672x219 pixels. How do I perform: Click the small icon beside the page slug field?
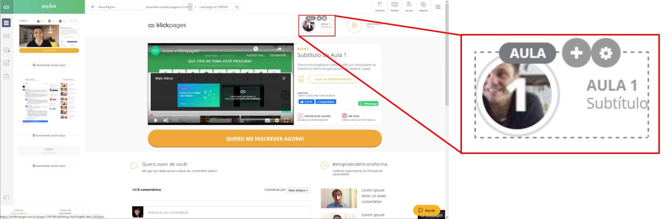[237, 7]
